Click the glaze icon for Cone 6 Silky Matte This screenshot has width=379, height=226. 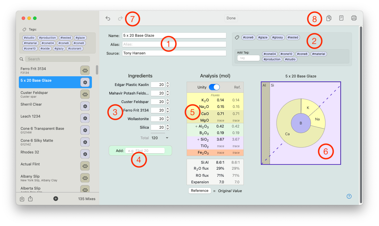(85, 142)
